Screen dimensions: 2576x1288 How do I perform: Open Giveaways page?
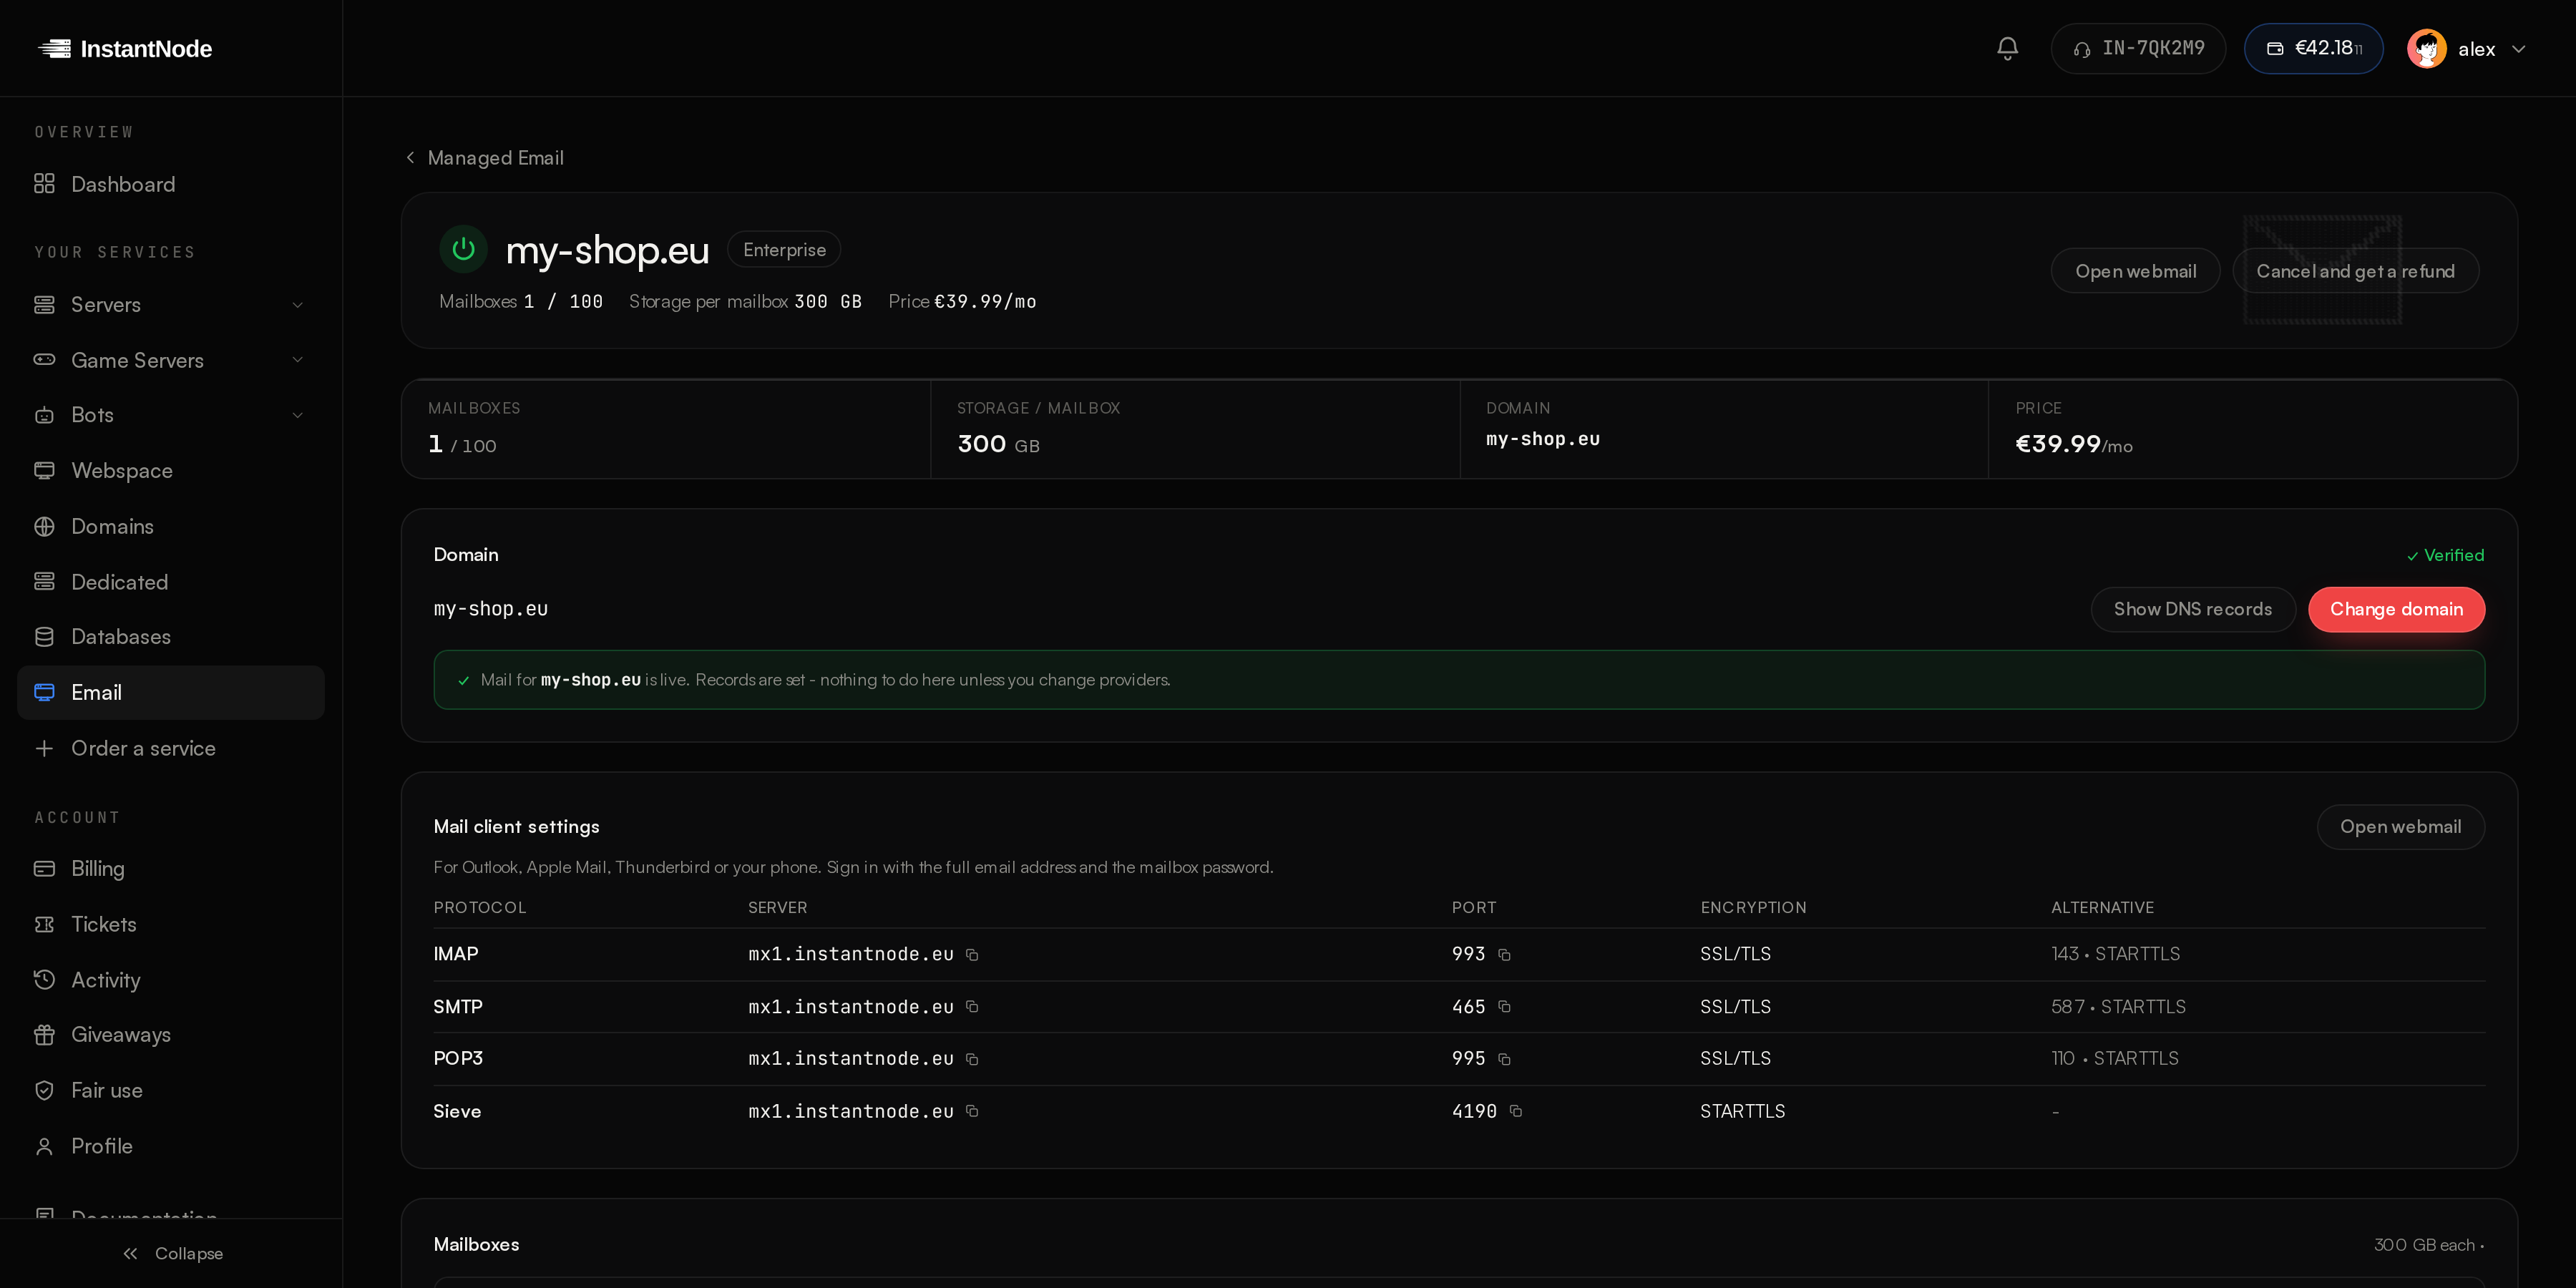[x=171, y=1035]
